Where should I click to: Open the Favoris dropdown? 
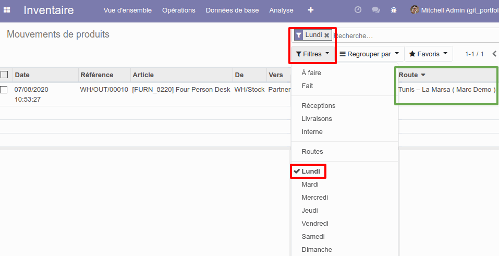click(429, 54)
